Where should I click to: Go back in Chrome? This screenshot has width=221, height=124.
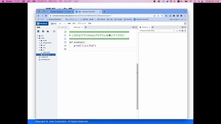tap(38, 16)
